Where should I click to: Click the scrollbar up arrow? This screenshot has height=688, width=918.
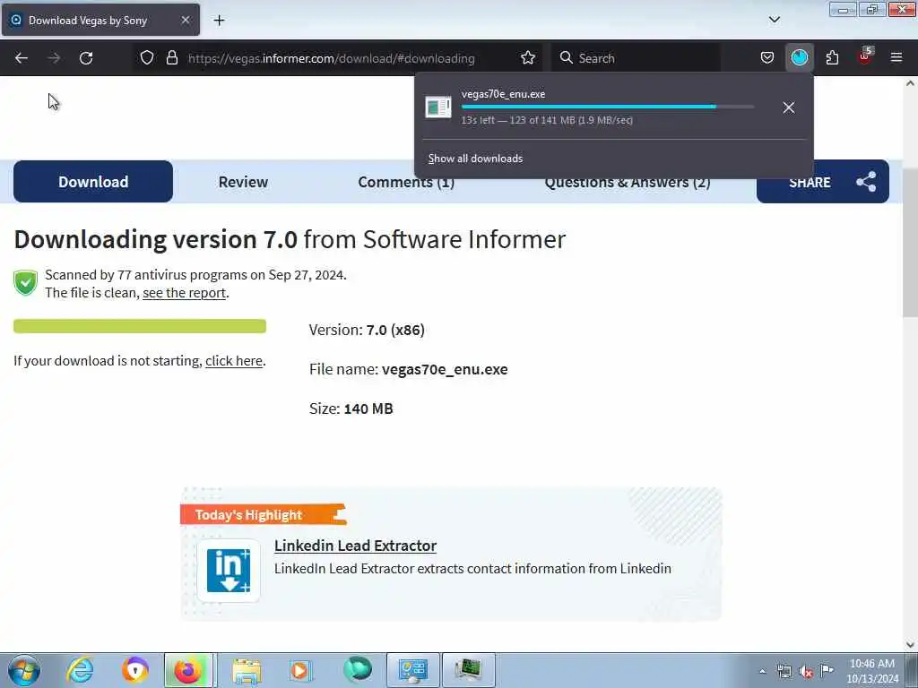tap(910, 83)
